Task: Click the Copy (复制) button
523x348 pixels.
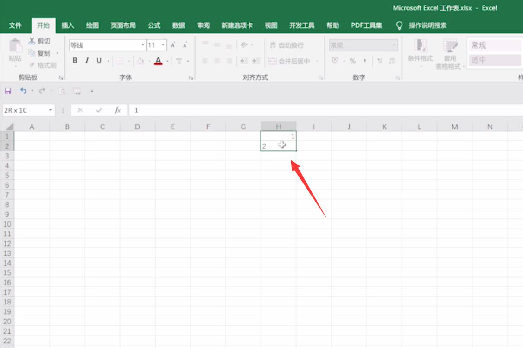Action: (39, 53)
